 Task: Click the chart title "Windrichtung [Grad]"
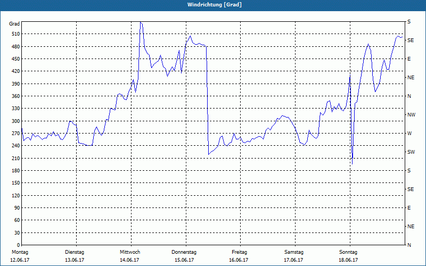click(x=215, y=5)
